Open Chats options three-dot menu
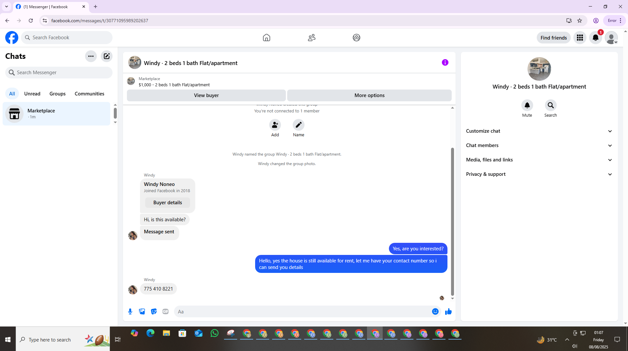The image size is (628, 351). [x=91, y=56]
